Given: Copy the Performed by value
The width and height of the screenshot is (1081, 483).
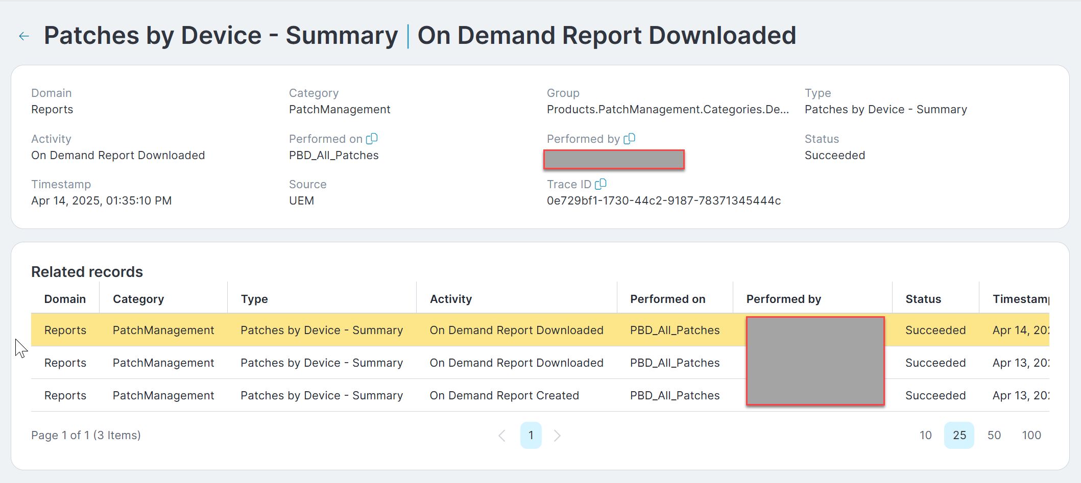Looking at the screenshot, I should point(630,139).
